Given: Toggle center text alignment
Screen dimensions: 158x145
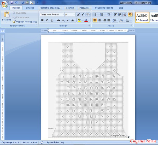Looking at the screenshot, I should [99, 20].
